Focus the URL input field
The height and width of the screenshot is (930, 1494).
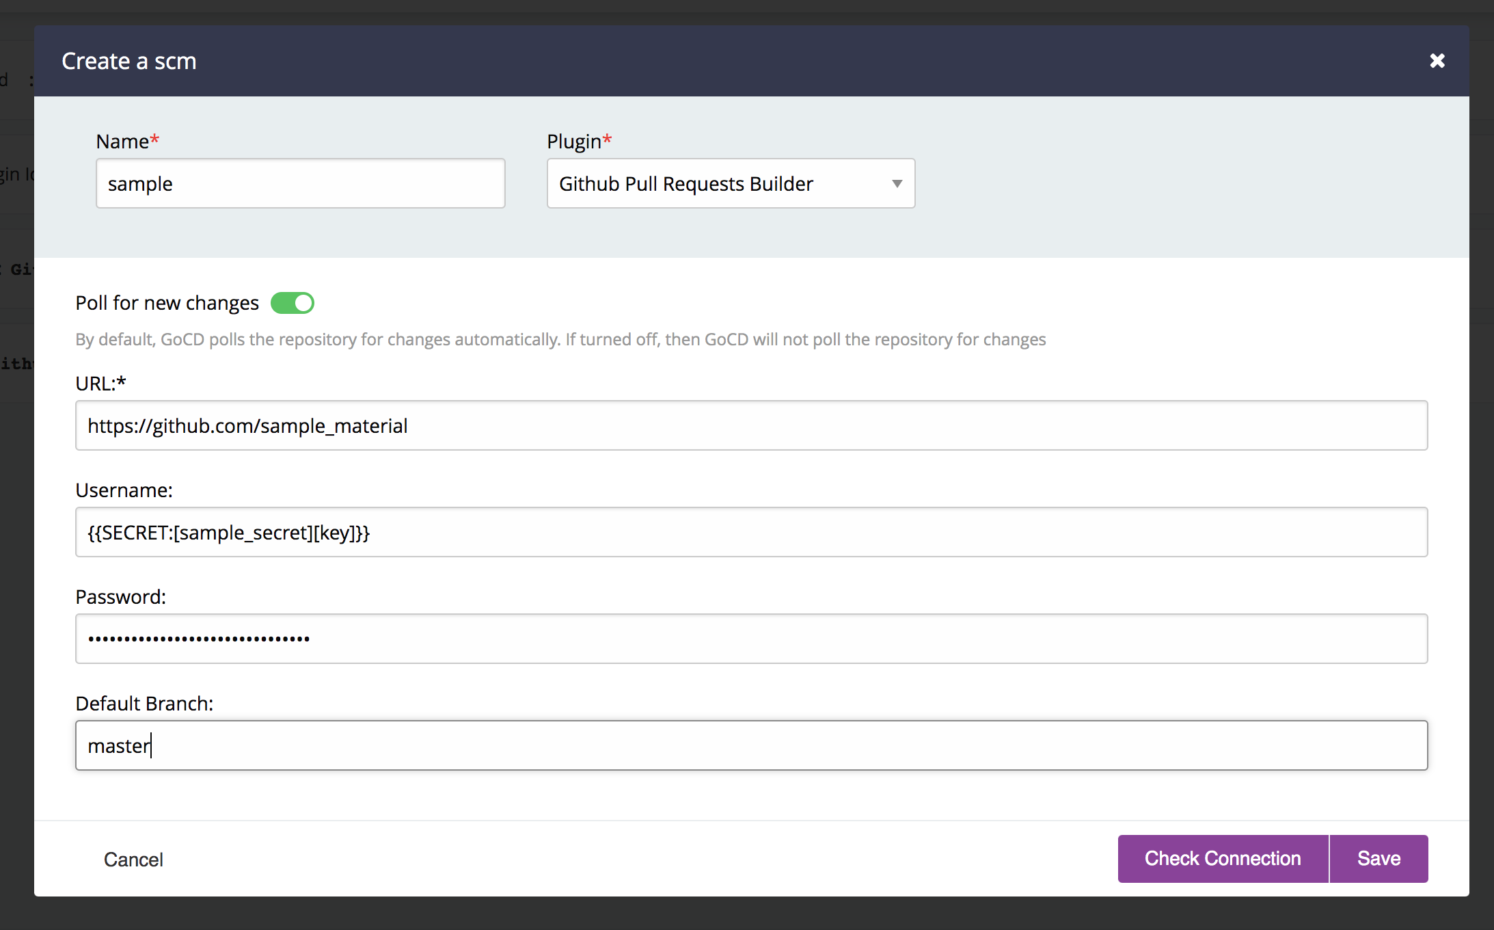click(x=751, y=425)
